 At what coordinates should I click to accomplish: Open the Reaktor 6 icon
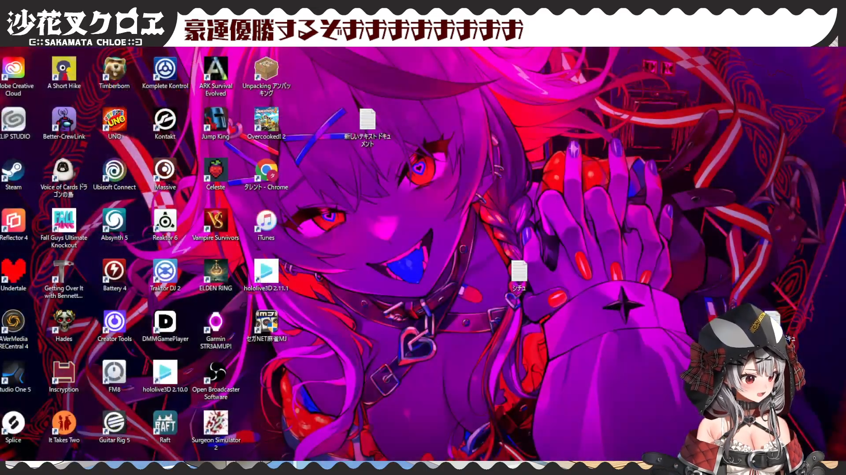165,220
